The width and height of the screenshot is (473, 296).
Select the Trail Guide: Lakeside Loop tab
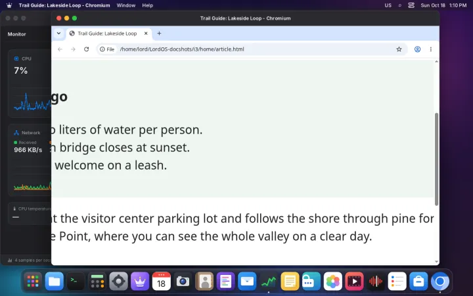(x=109, y=34)
